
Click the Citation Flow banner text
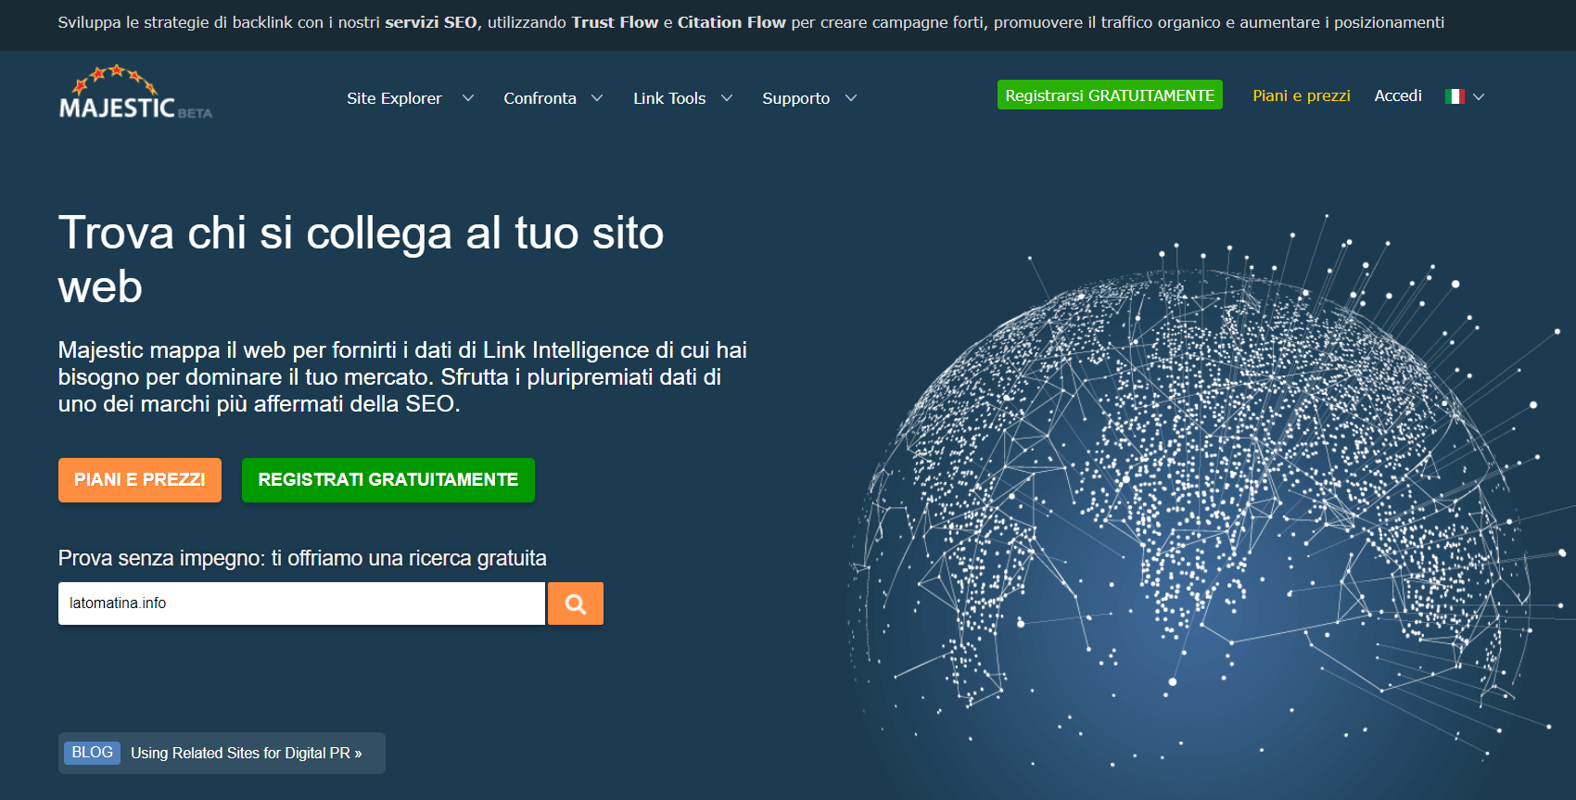point(731,22)
